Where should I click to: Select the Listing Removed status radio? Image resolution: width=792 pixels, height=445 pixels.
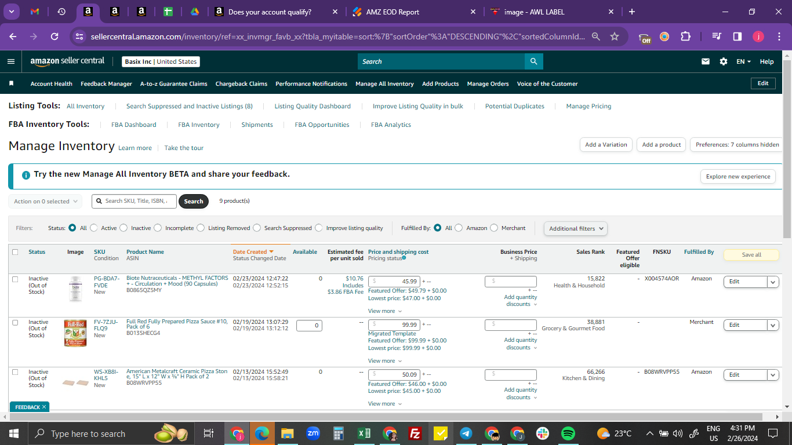(201, 228)
